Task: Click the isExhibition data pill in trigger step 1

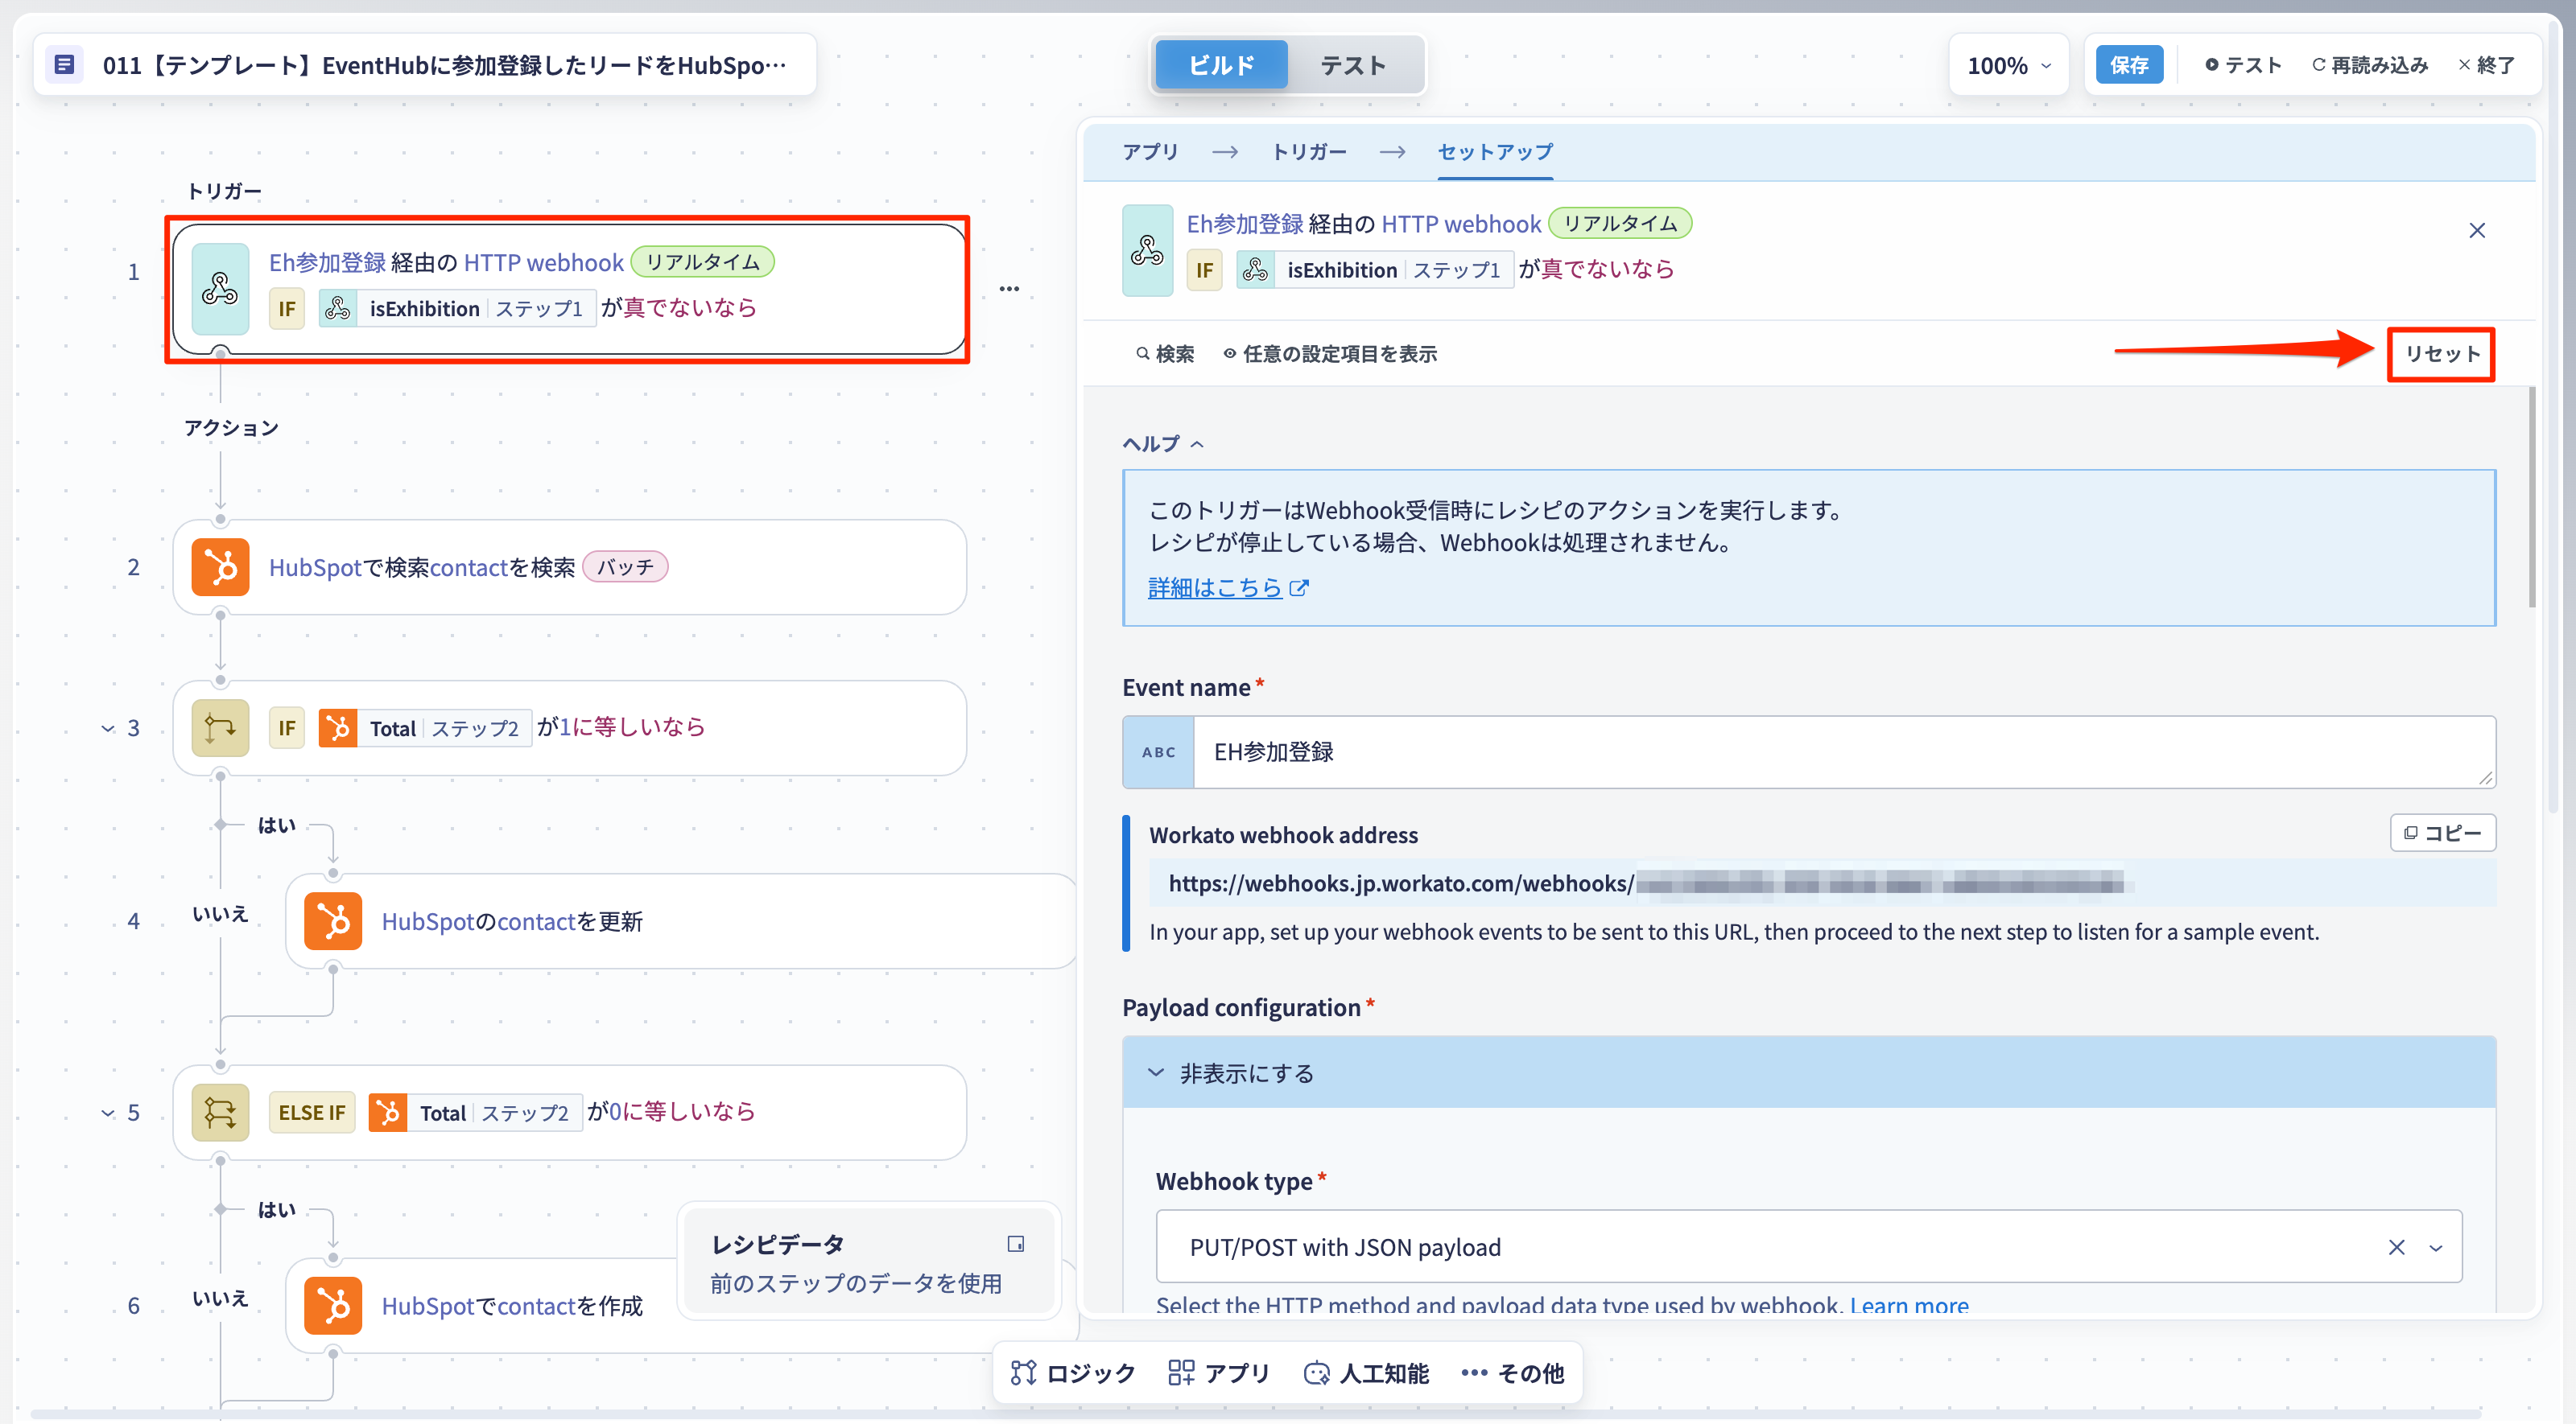Action: (457, 308)
